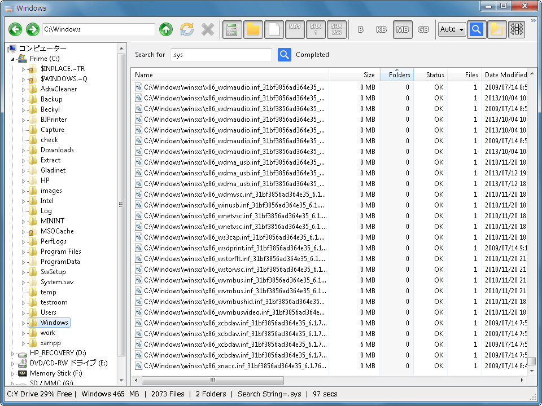Screen dimensions: 542x406
Task: Toggle the files view toolbar icon
Action: [x=274, y=29]
